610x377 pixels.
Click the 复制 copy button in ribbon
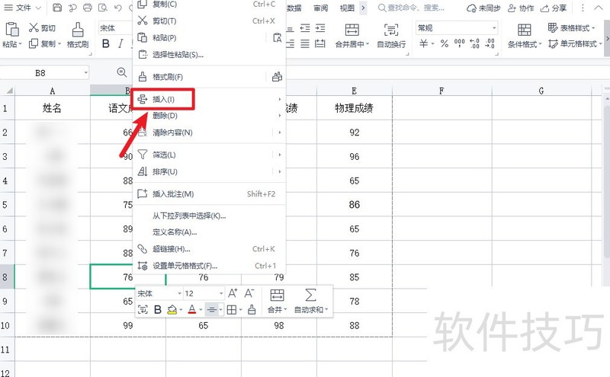coord(45,43)
